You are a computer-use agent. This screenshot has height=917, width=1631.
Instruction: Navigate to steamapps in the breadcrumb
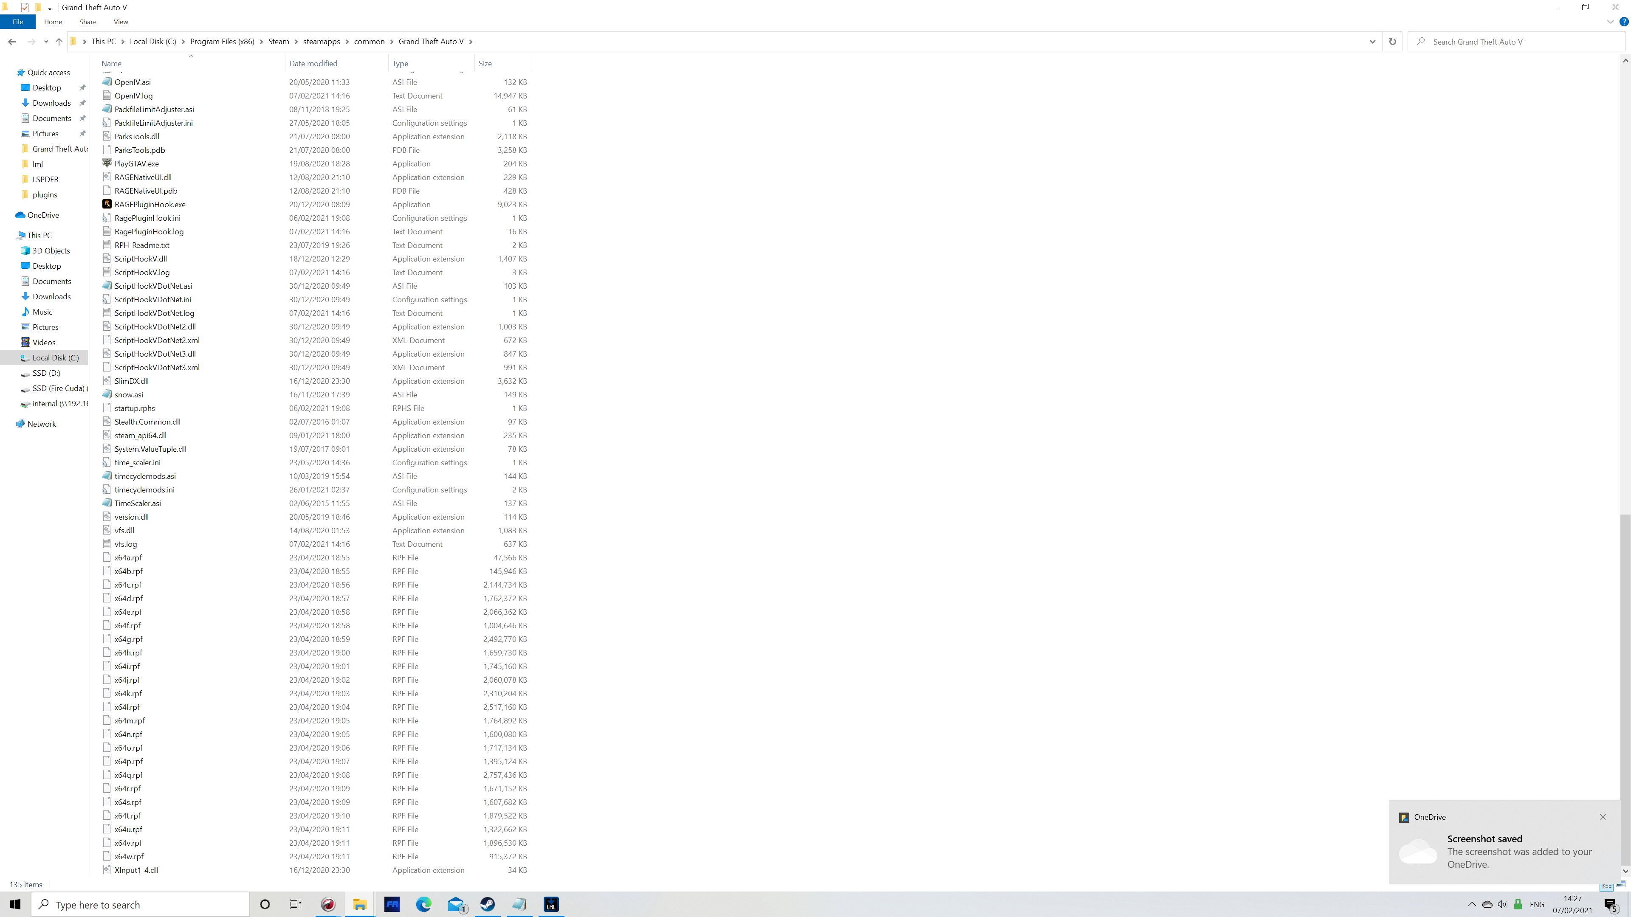point(321,42)
